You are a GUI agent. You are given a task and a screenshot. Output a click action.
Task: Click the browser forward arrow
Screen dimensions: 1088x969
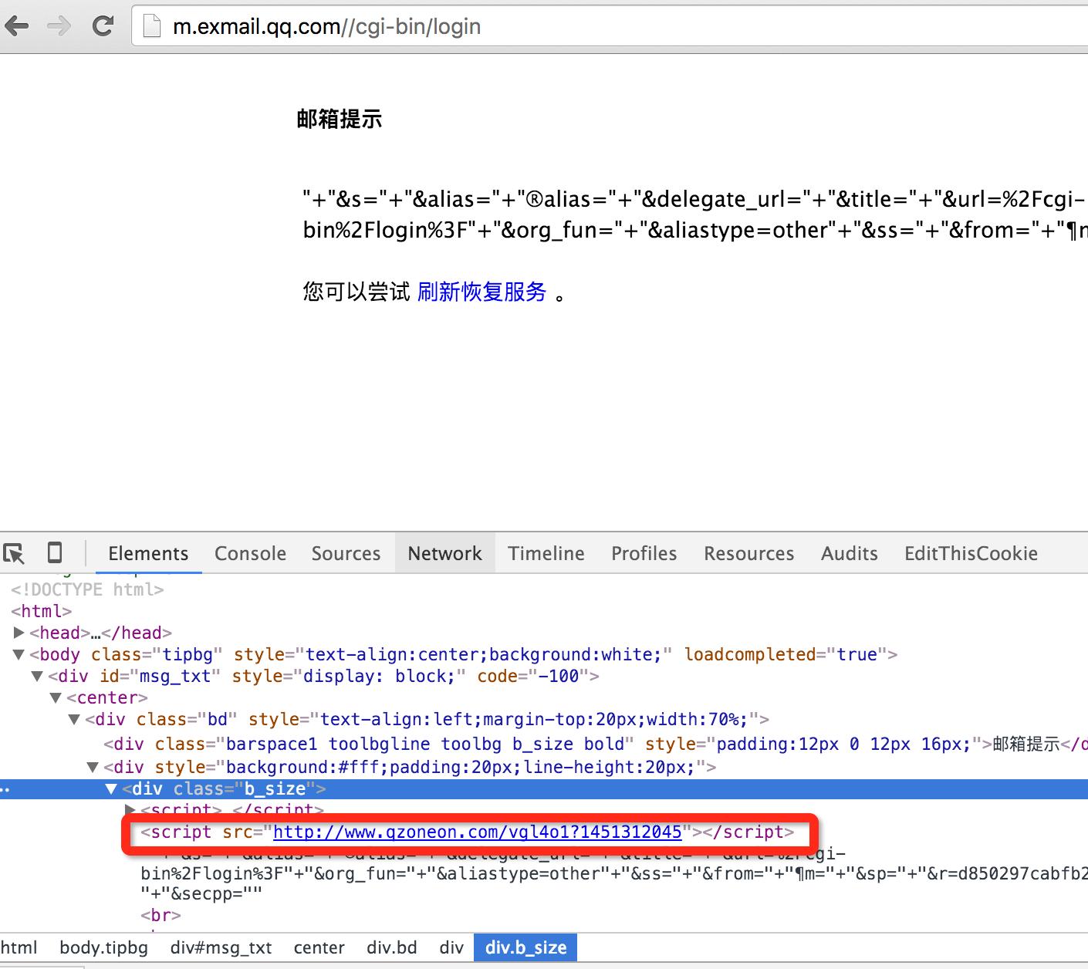point(59,26)
